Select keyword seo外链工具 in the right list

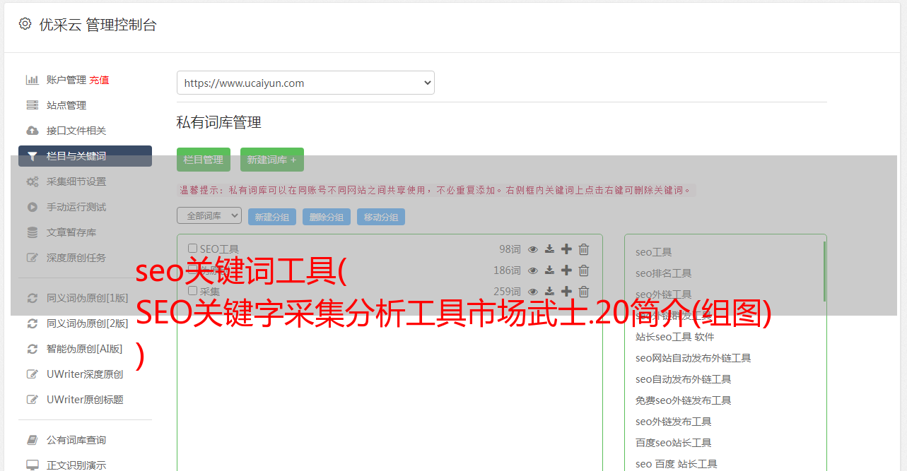click(x=663, y=294)
